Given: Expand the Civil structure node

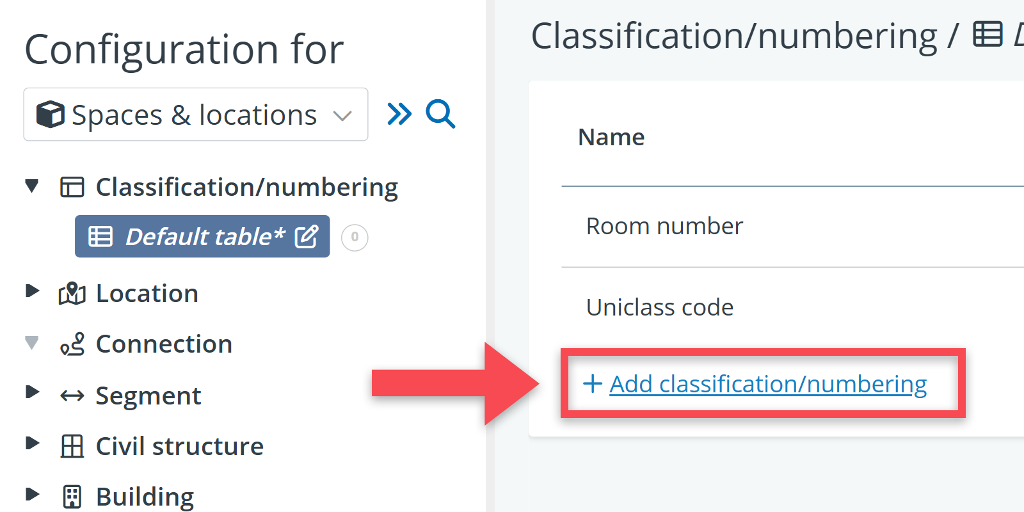Looking at the screenshot, I should [31, 443].
